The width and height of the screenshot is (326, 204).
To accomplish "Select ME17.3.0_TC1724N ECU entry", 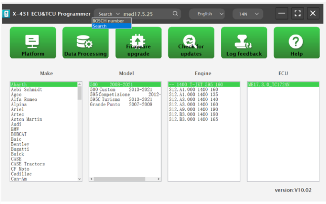I will [x=268, y=84].
